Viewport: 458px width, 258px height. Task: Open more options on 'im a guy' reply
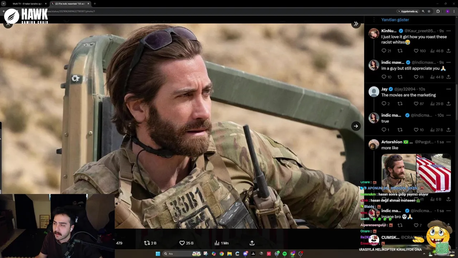(448, 62)
